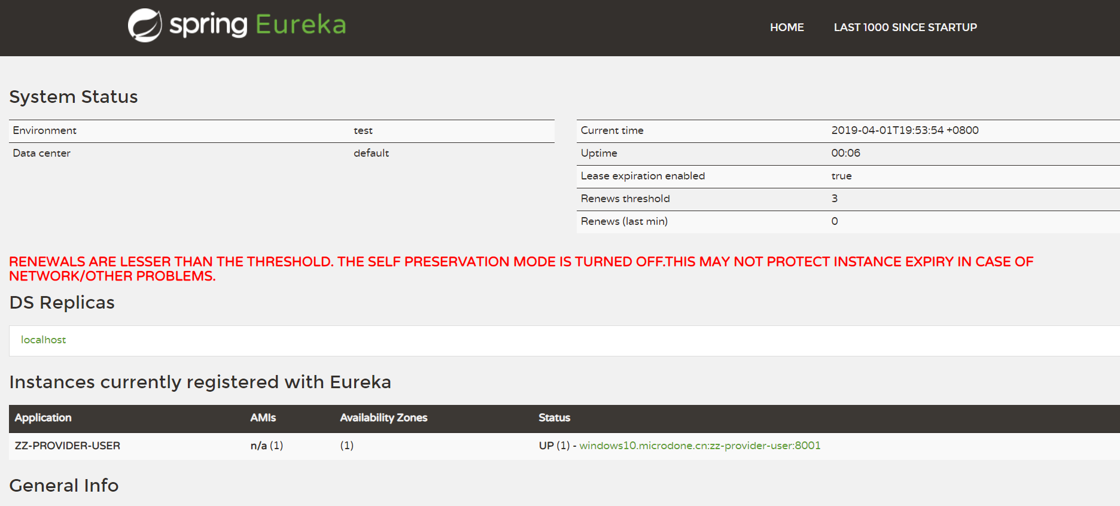Select the lease expiration value true
The height and width of the screenshot is (506, 1120).
pyautogui.click(x=841, y=176)
